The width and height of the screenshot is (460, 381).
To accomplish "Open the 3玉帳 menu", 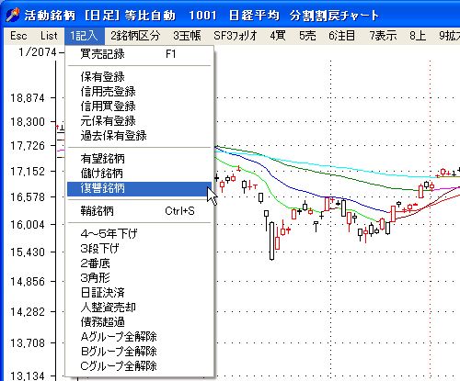I will 187,36.
